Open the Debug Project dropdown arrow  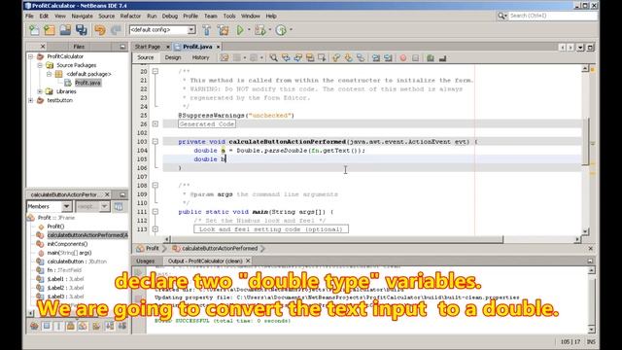click(x=270, y=30)
